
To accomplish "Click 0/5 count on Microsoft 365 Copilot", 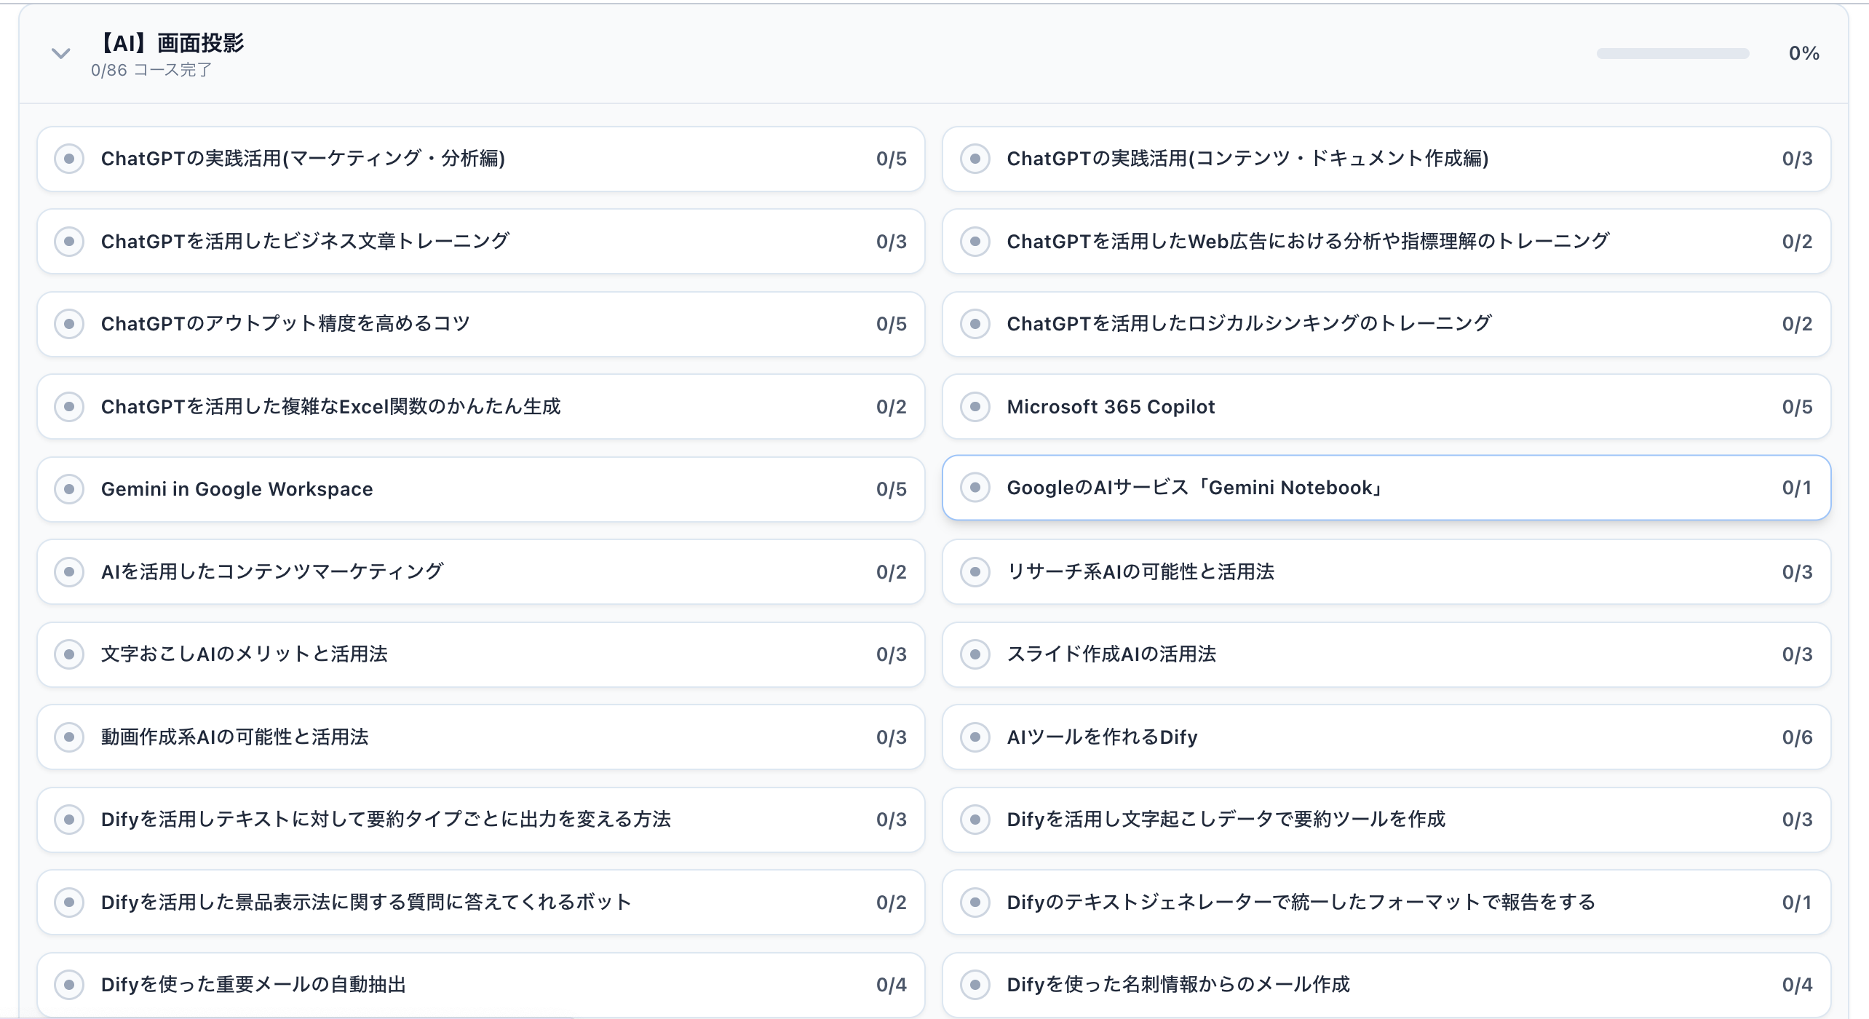I will point(1797,407).
